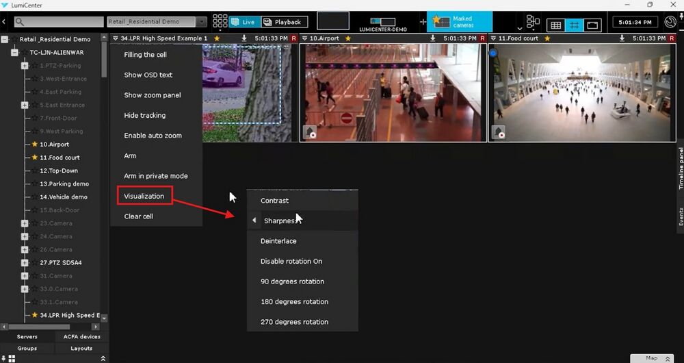The height and width of the screenshot is (363, 684).
Task: Open the Retail_Residential Demo dropdown
Action: click(156, 22)
